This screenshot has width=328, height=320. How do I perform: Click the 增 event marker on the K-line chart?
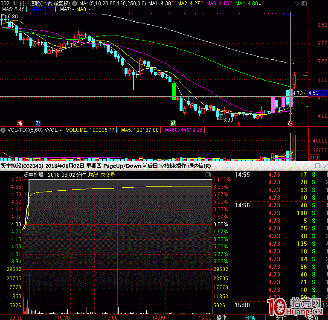pyautogui.click(x=20, y=123)
